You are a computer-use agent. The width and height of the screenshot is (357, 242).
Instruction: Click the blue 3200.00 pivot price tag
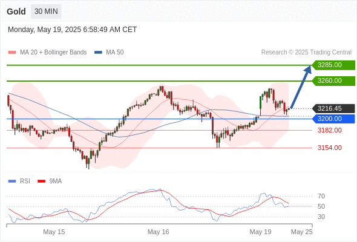coord(333,119)
